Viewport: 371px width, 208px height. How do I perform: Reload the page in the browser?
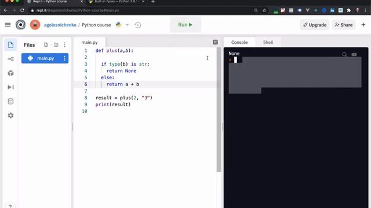(22, 10)
